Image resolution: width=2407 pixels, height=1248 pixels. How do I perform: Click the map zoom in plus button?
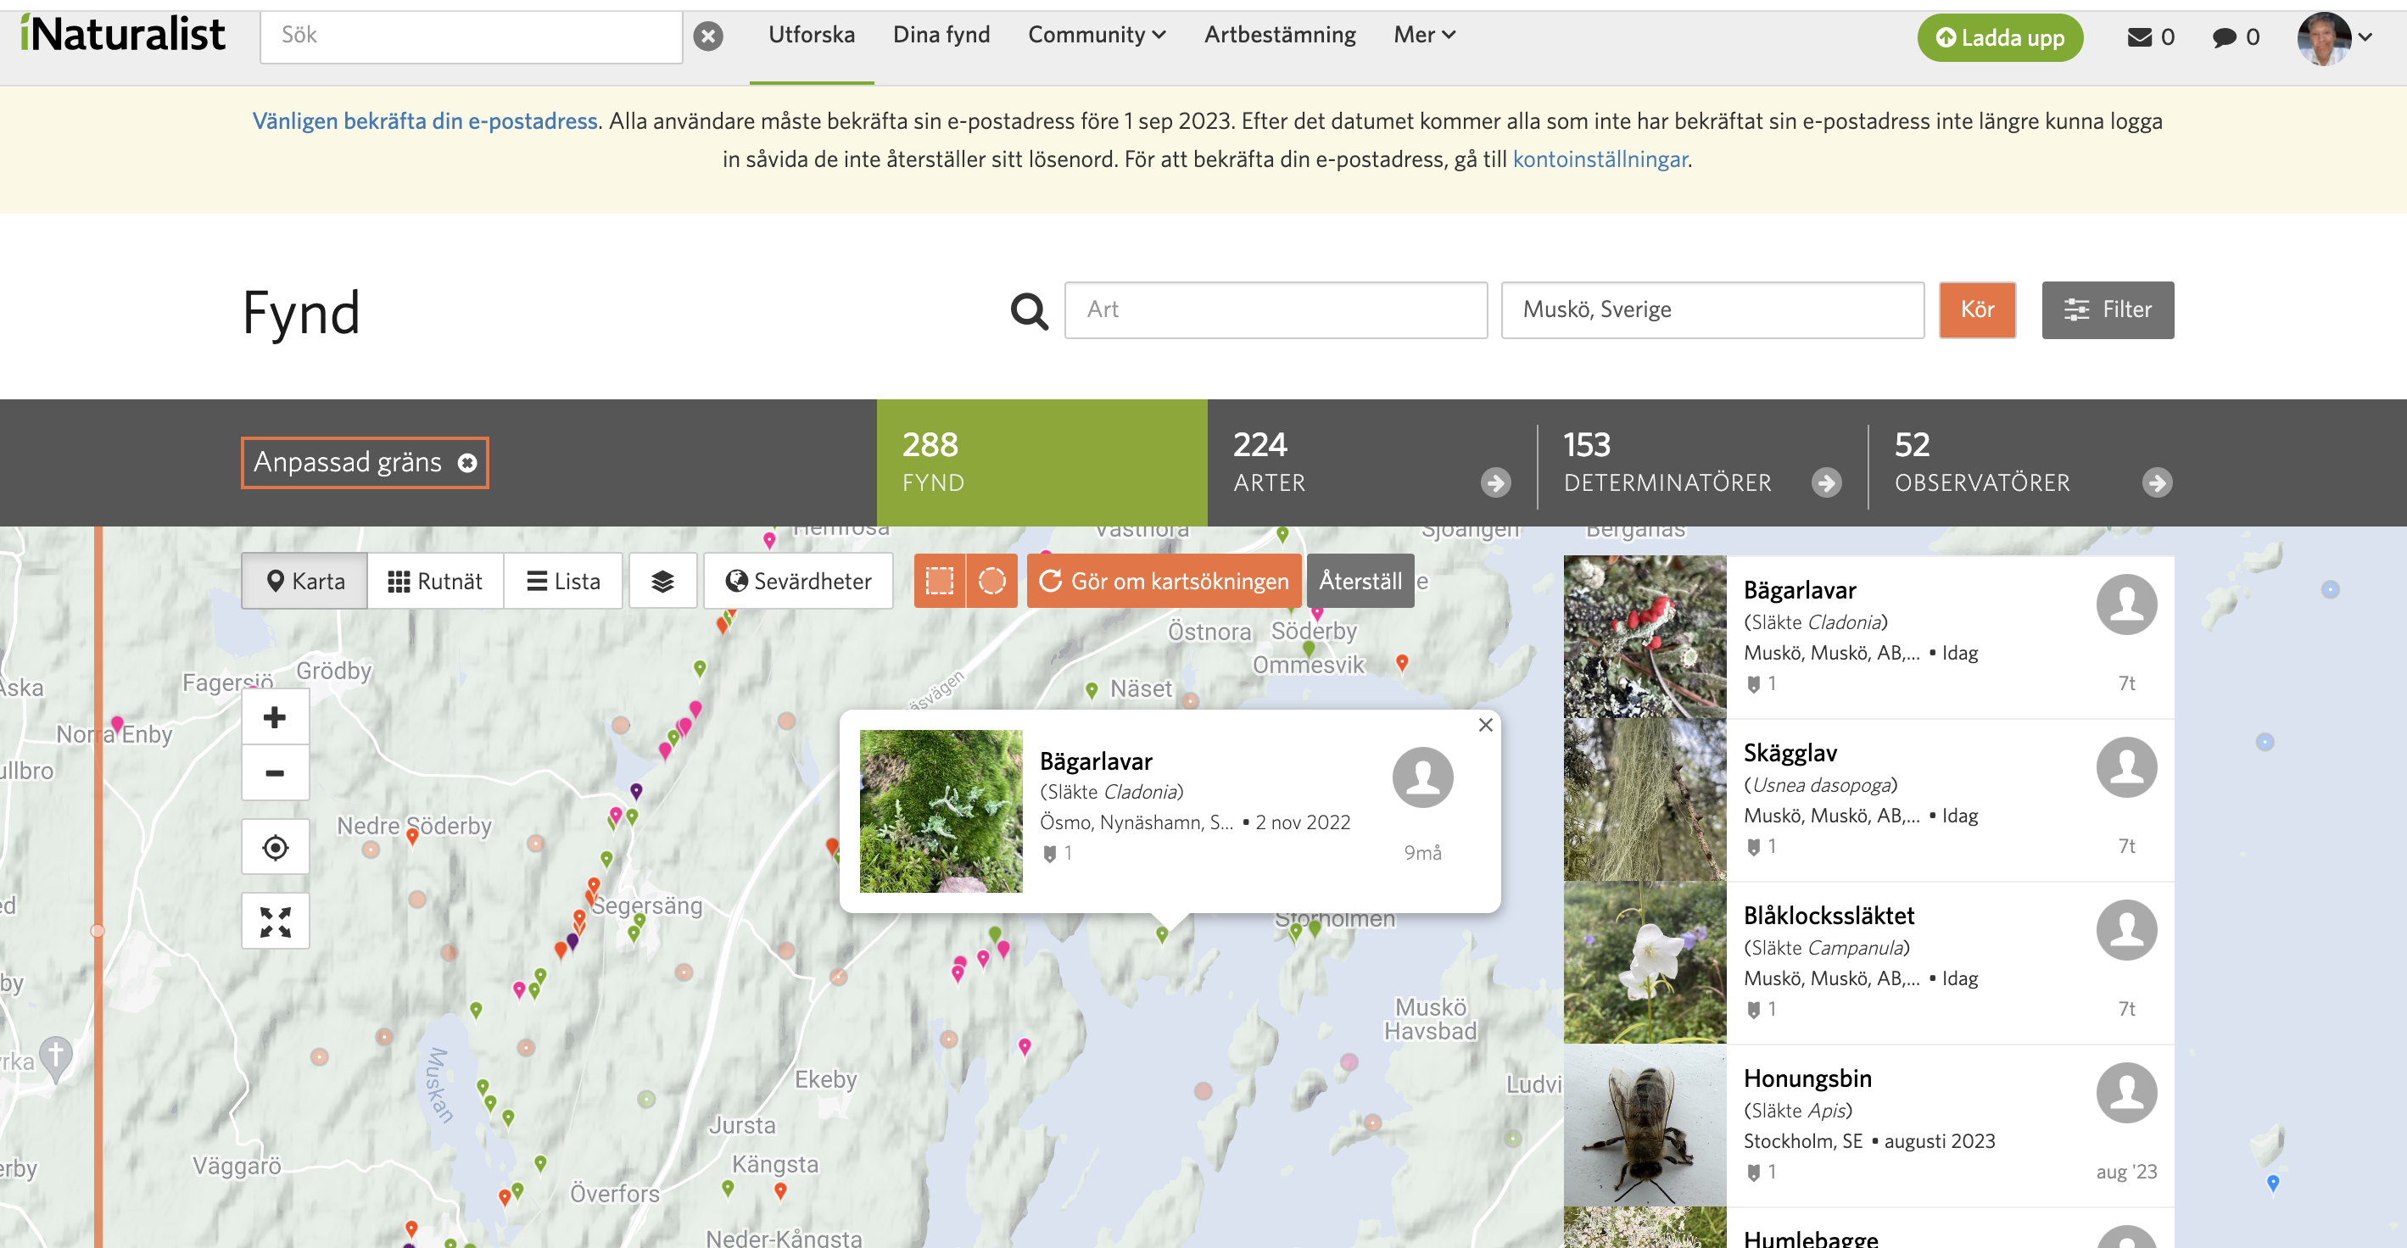275,717
